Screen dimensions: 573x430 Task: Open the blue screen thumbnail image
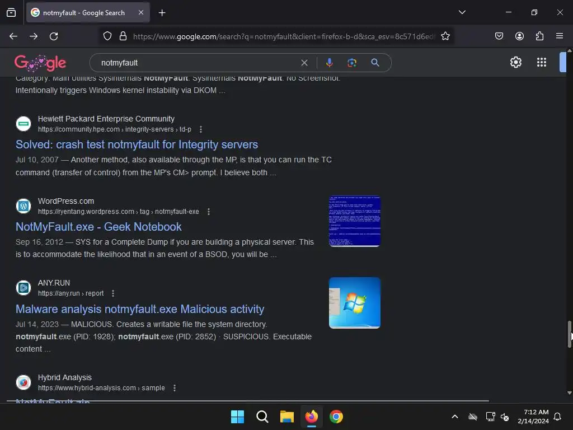tap(354, 221)
